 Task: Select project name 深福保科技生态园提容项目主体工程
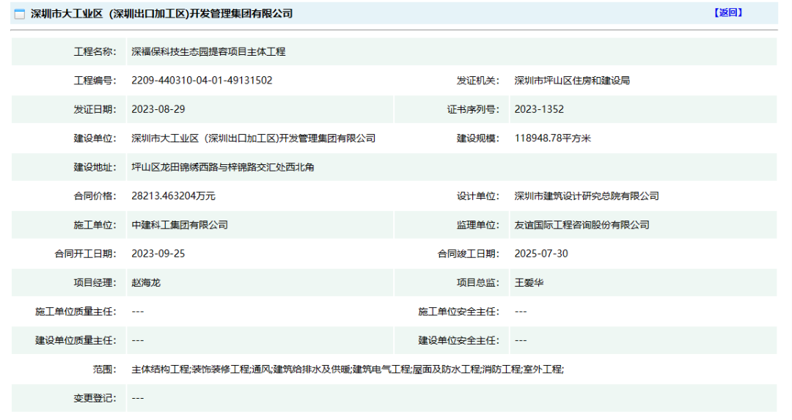click(208, 51)
